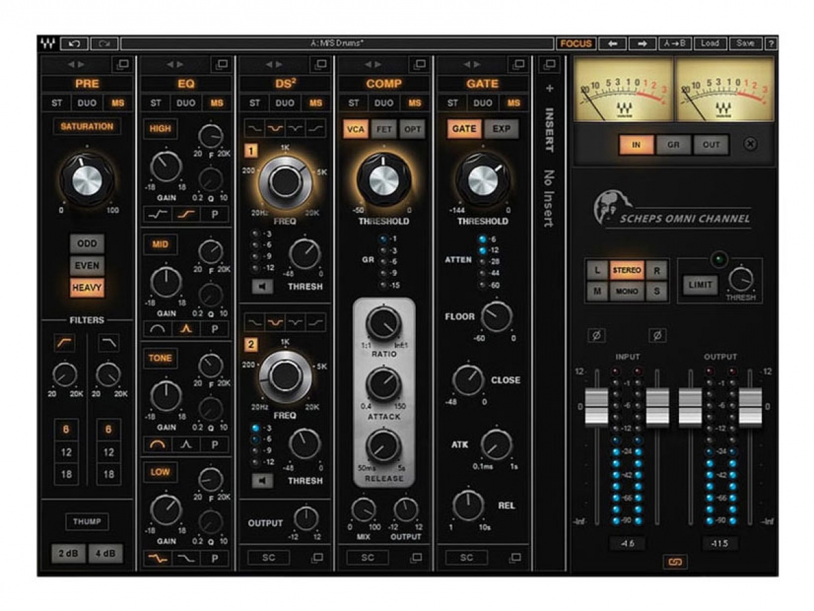Add insert with the plus icon

tap(549, 88)
